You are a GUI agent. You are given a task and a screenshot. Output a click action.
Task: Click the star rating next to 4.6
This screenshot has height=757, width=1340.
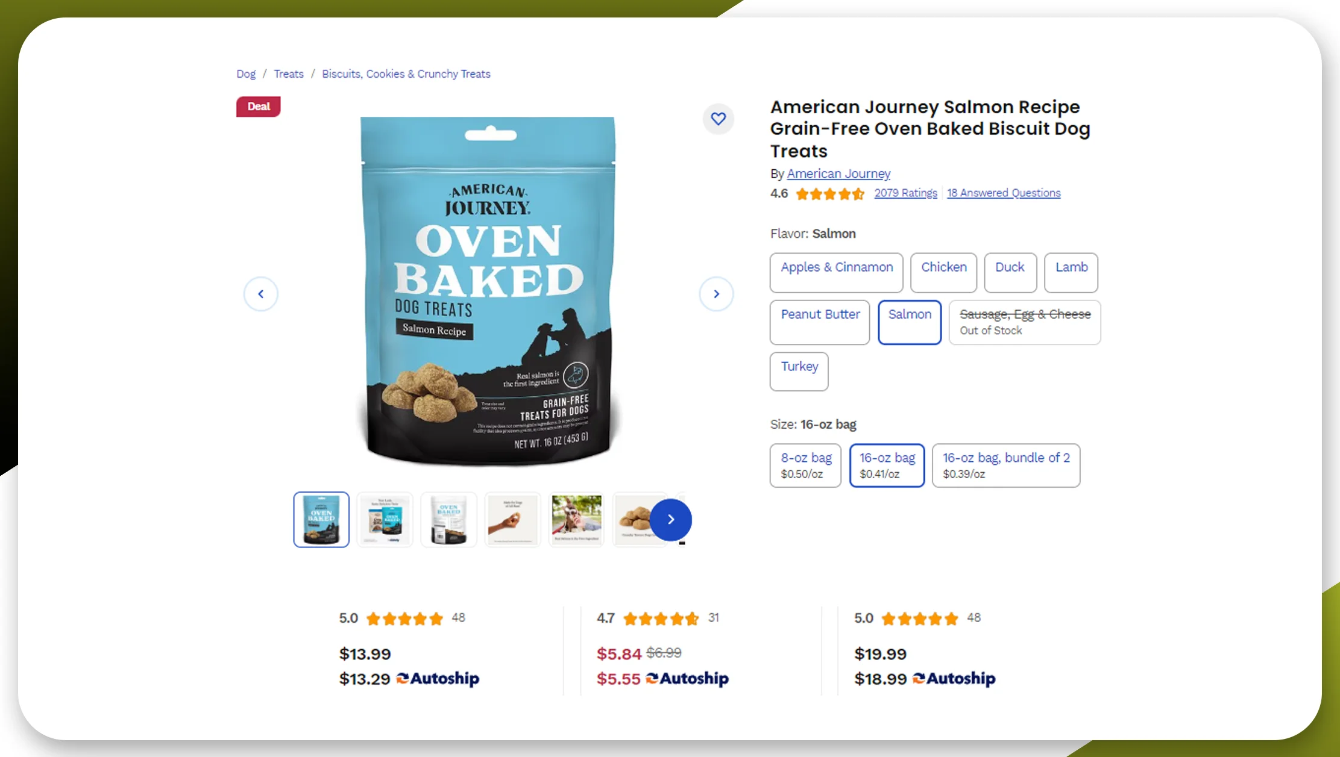pos(830,194)
